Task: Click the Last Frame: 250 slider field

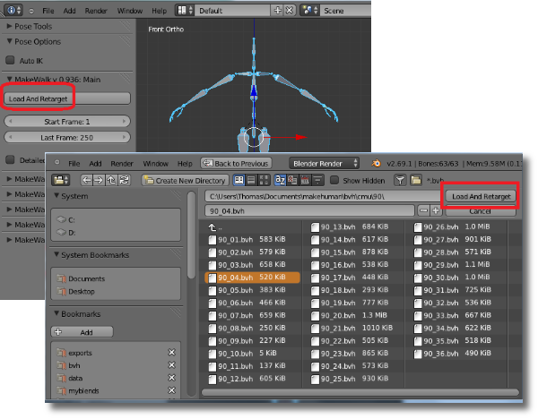Action: [68, 137]
